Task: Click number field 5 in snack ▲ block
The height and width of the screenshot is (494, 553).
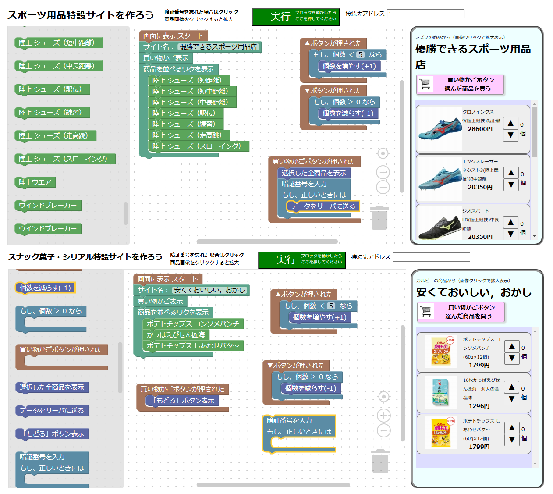Action: coord(331,306)
